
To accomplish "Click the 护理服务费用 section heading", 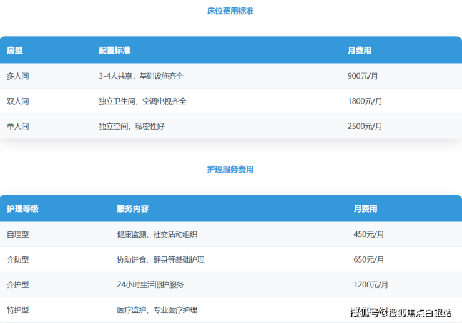I will point(230,170).
